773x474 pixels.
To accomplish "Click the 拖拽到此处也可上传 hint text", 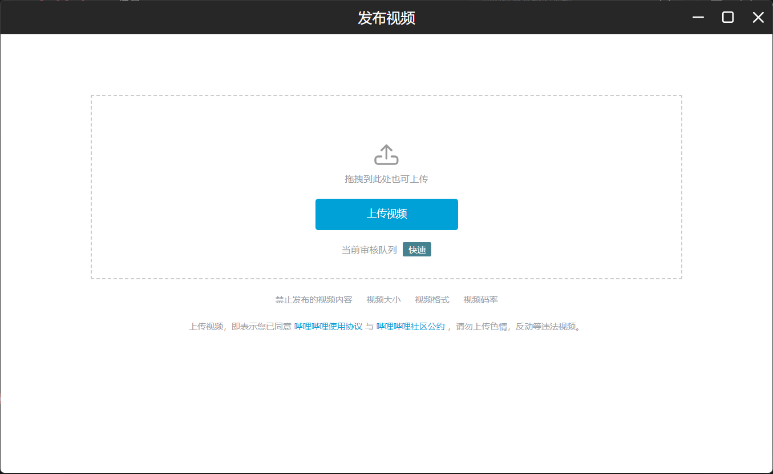I will pos(386,178).
